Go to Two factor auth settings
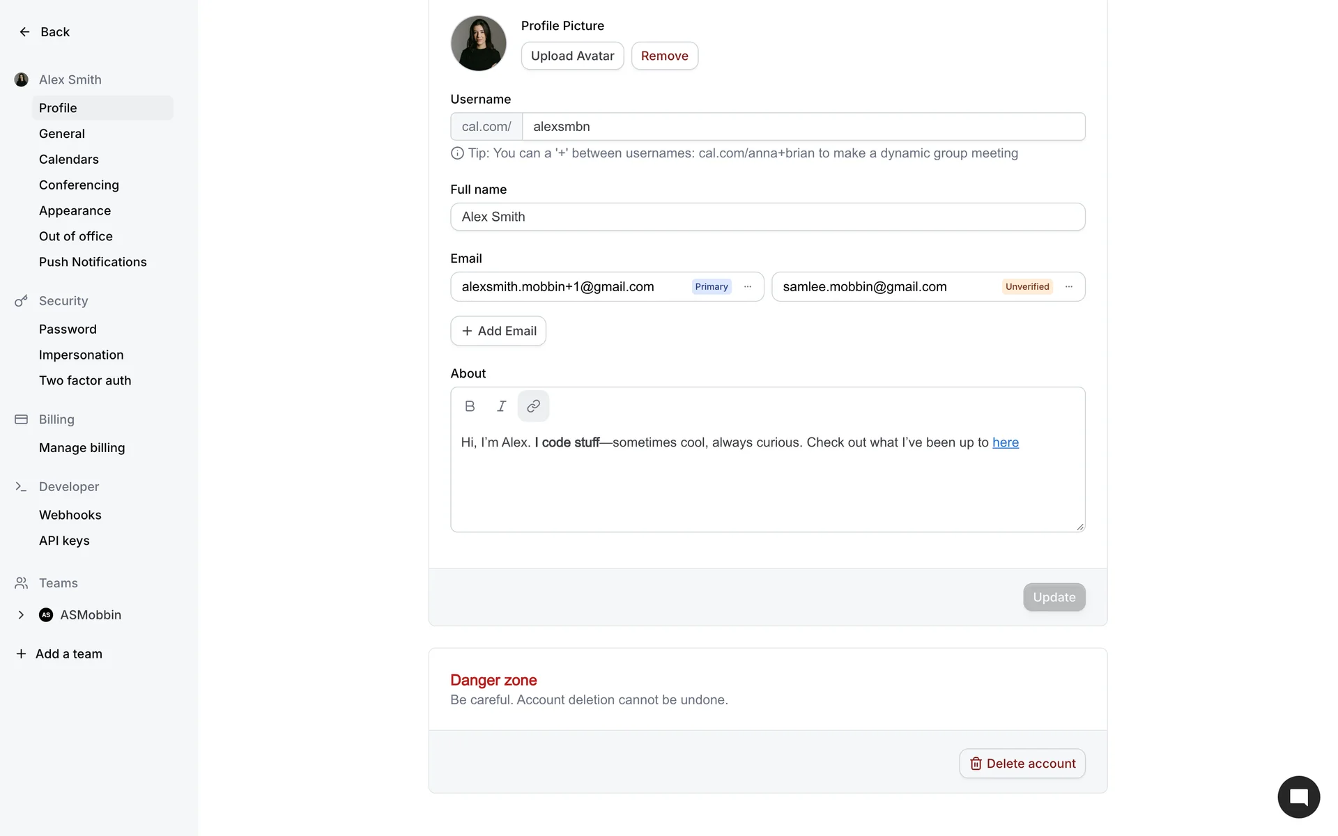The image size is (1338, 836). point(85,381)
